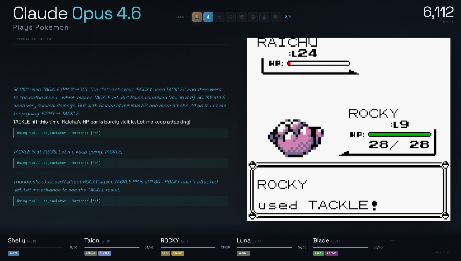Click the GROUND type tag under ROCKY

(178, 253)
